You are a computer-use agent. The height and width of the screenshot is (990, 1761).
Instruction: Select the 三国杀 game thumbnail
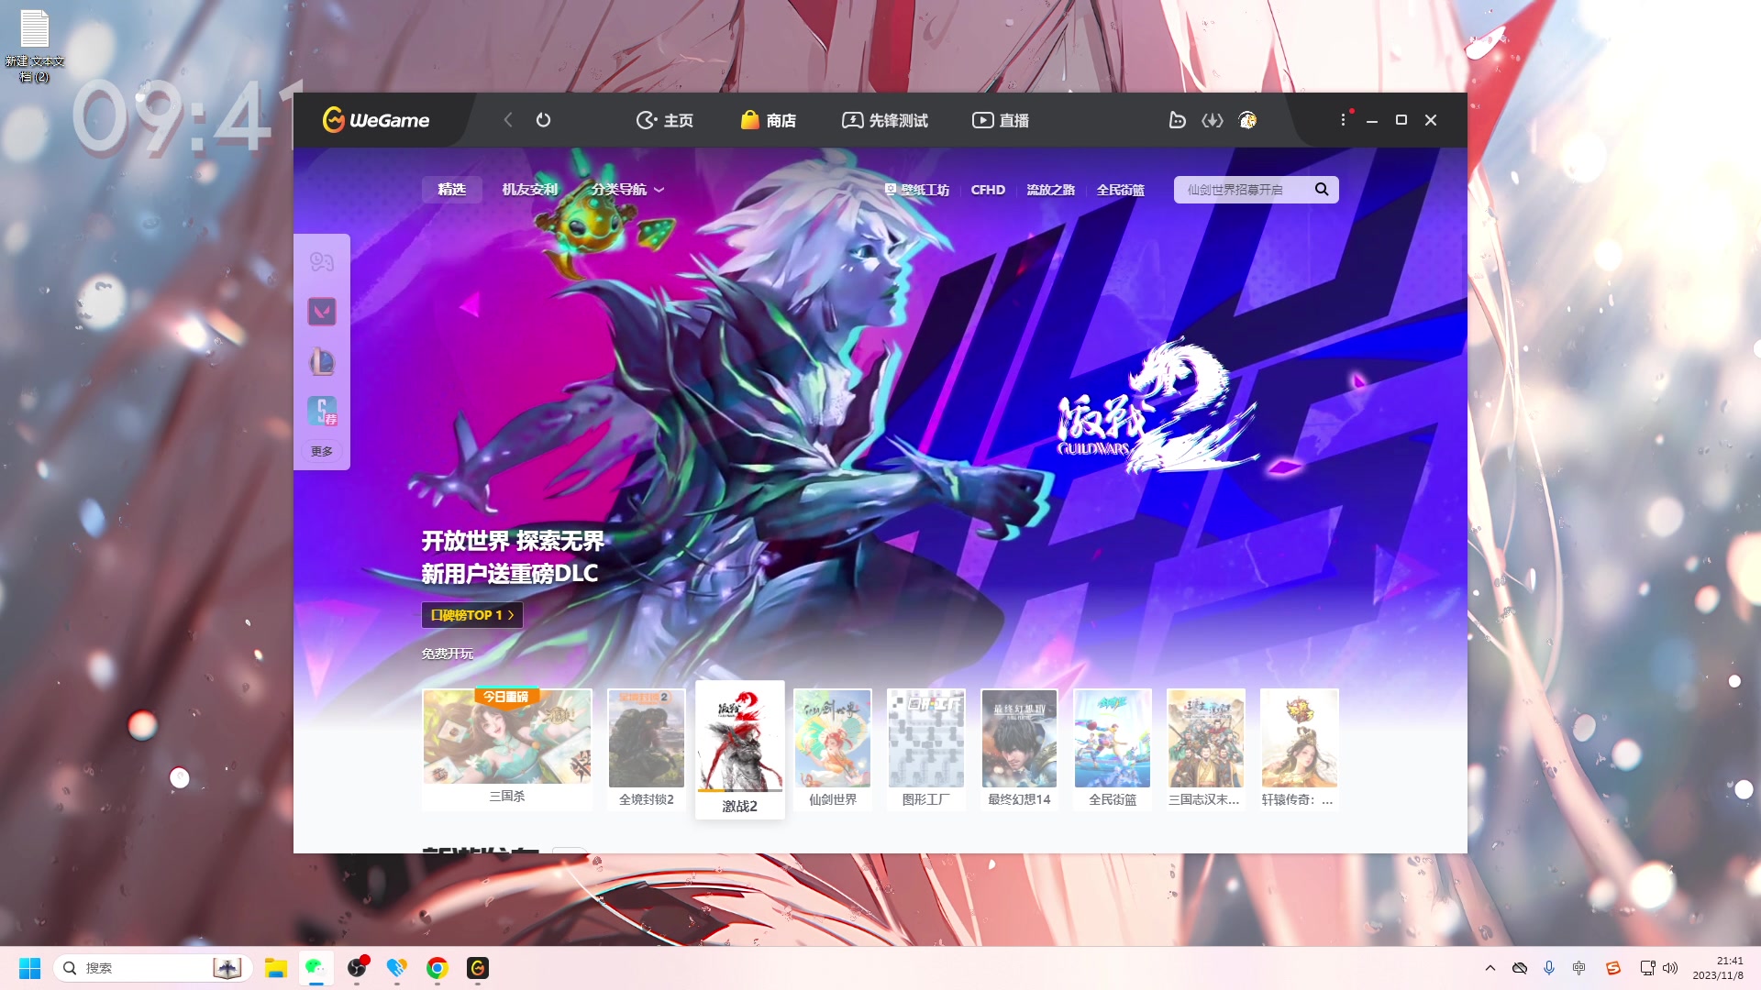click(507, 749)
